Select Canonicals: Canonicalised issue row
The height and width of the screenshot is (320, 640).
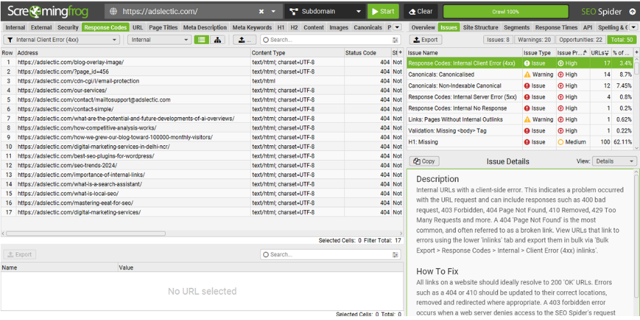click(x=521, y=75)
